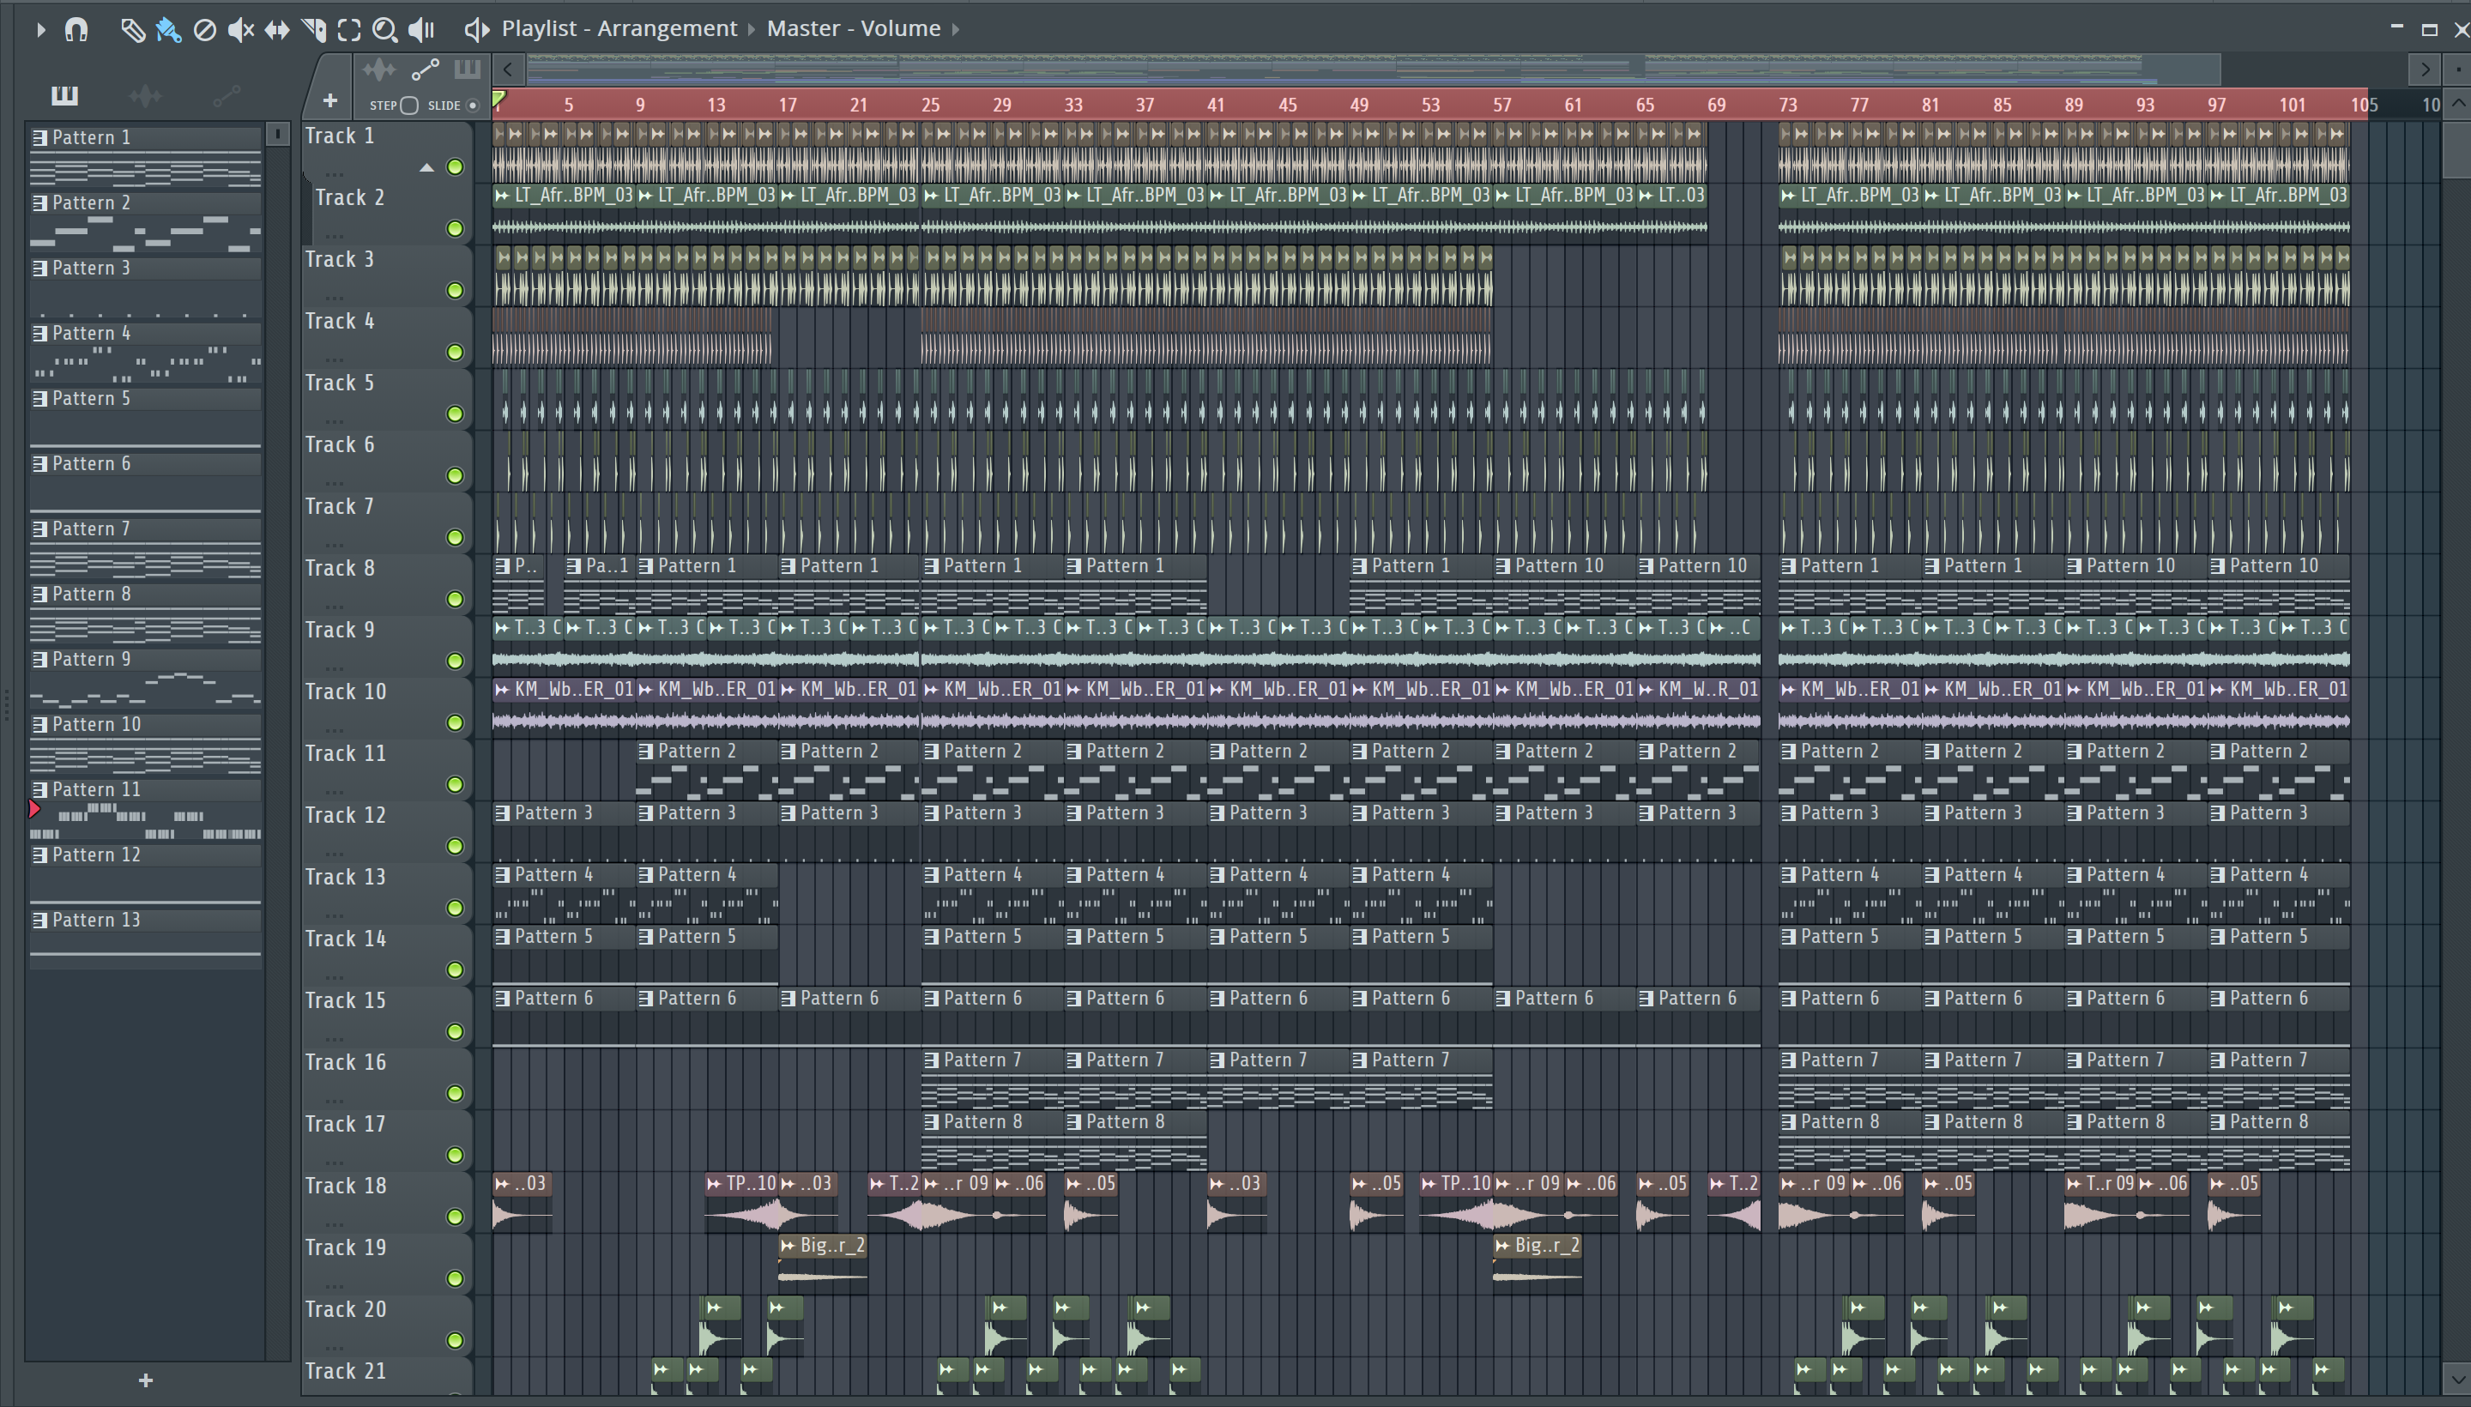
Task: Select first TP..10 clip on Track 18
Action: (742, 1200)
